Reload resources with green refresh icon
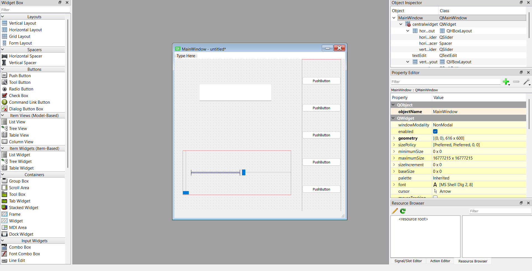This screenshot has height=271, width=532. tap(403, 211)
